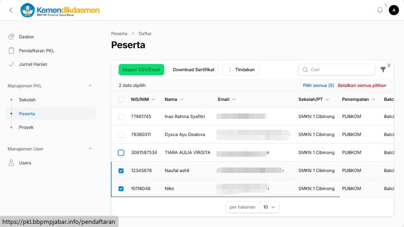This screenshot has width=404, height=227.
Task: Click the name Inas Rahma Syafitri
Action: [x=185, y=117]
